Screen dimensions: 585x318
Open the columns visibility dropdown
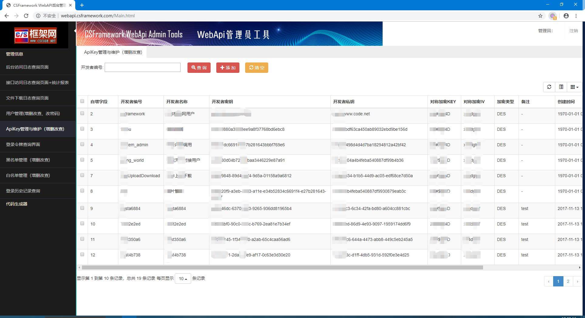click(x=574, y=87)
